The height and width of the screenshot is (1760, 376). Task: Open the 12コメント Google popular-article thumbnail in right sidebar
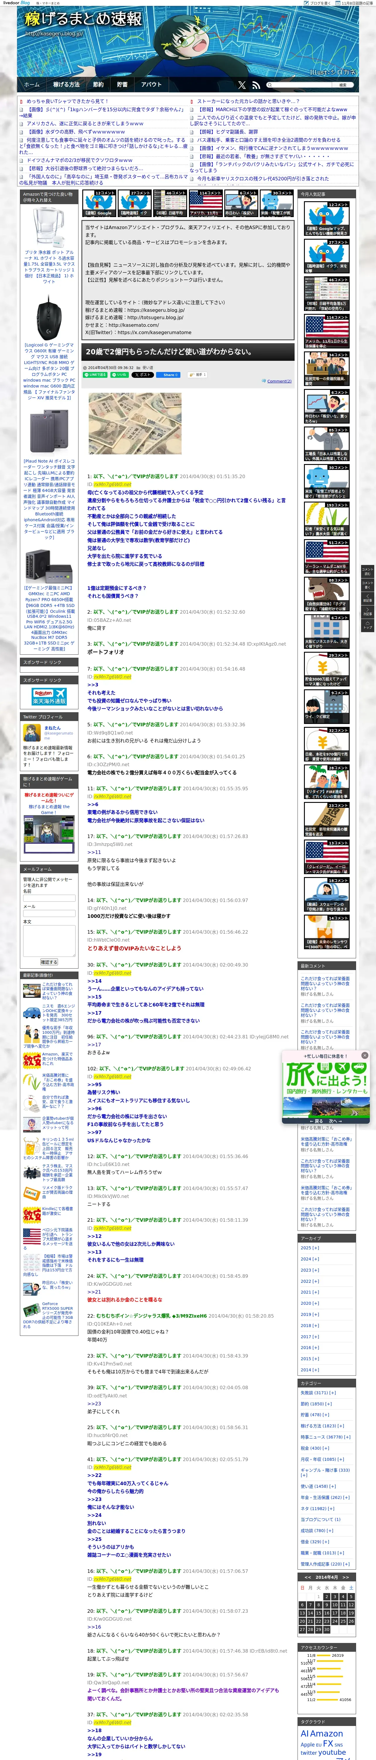[327, 219]
